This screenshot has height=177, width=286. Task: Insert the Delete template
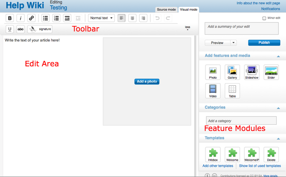coord(271,155)
